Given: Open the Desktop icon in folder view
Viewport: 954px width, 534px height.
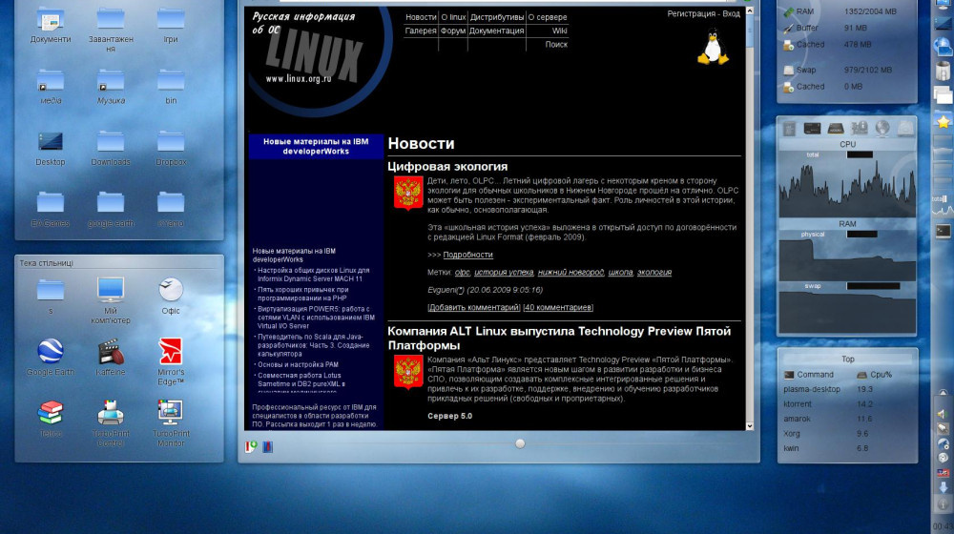Looking at the screenshot, I should tap(50, 148).
